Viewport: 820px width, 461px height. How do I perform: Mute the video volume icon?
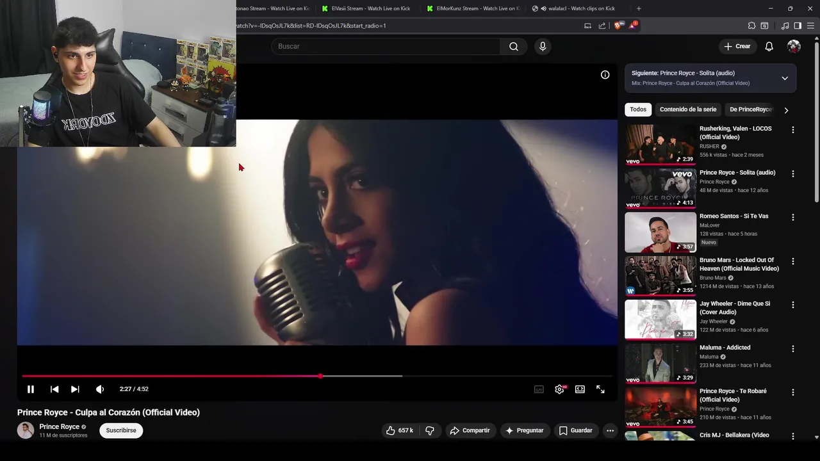point(100,389)
